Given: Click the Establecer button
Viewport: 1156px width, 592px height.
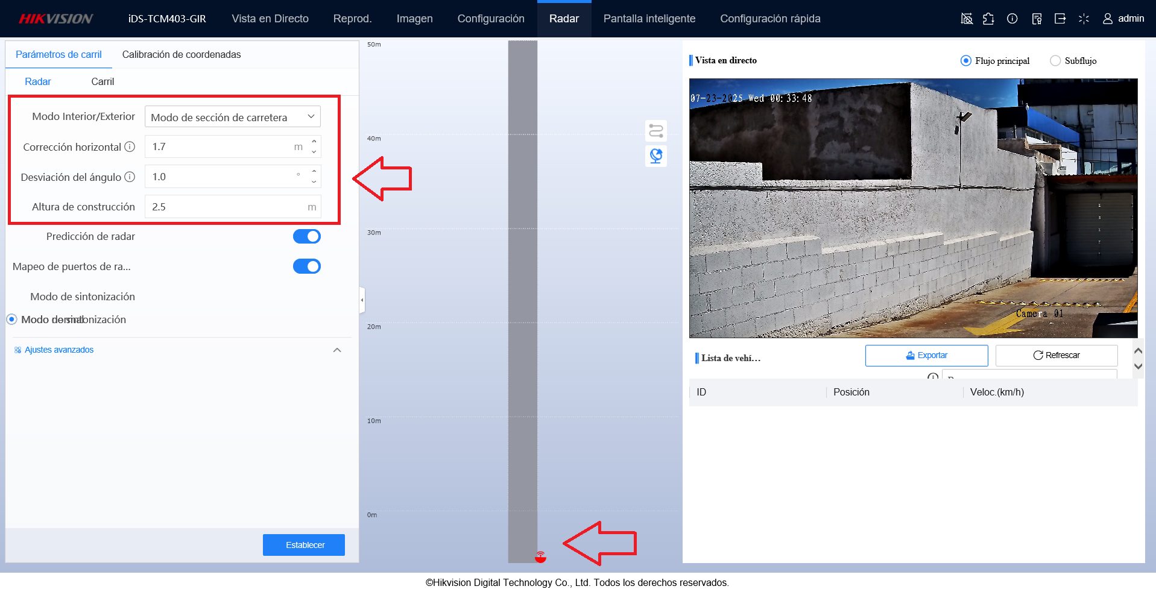Looking at the screenshot, I should tap(304, 545).
